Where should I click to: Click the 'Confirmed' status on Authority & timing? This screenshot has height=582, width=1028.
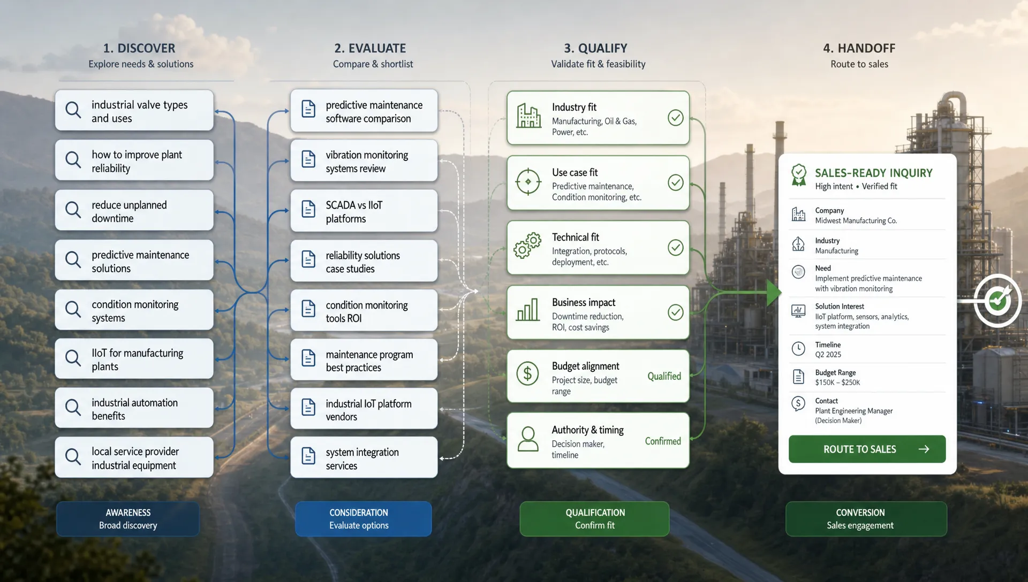pos(663,441)
